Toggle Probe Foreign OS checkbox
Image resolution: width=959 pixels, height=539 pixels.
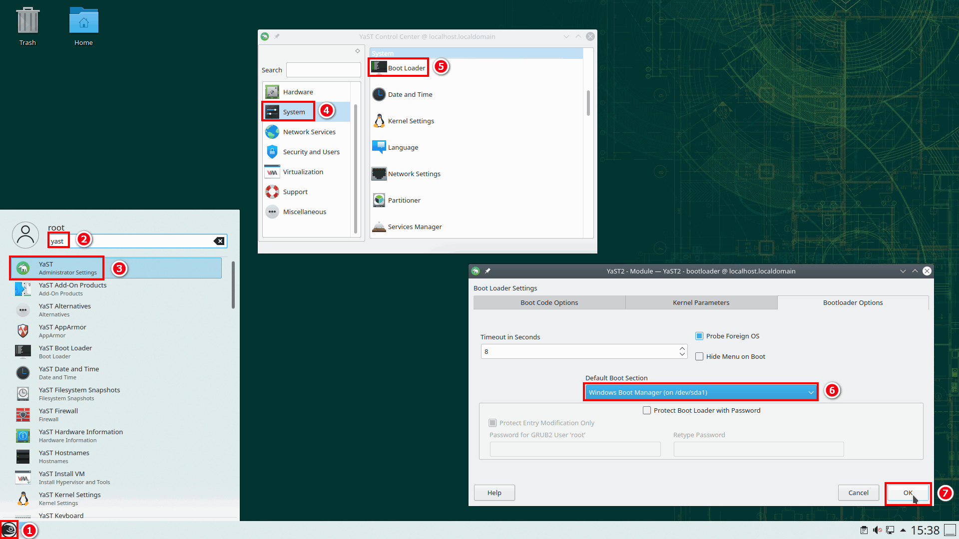[699, 336]
